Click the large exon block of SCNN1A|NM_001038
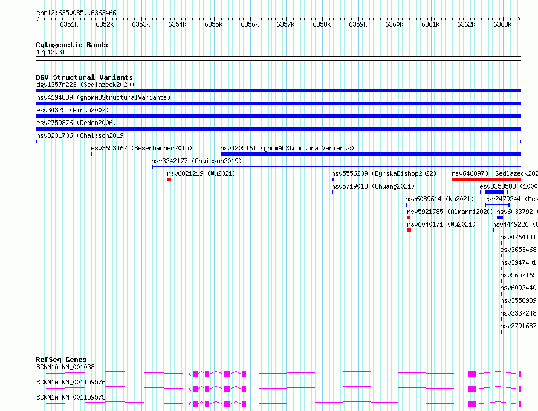The height and width of the screenshot is (411, 538). (x=473, y=374)
